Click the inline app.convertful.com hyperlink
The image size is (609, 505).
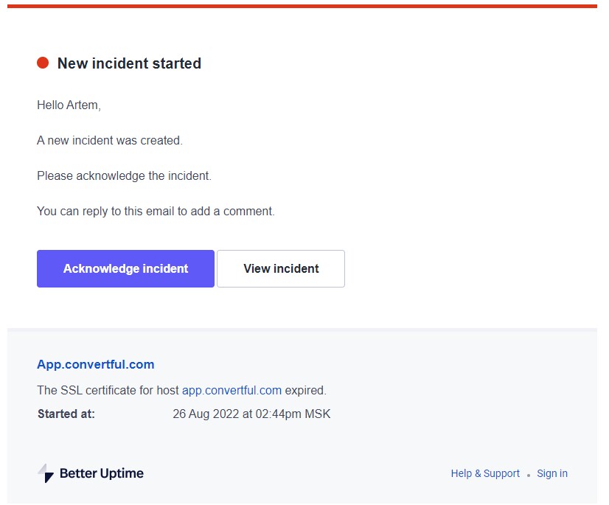pyautogui.click(x=232, y=390)
